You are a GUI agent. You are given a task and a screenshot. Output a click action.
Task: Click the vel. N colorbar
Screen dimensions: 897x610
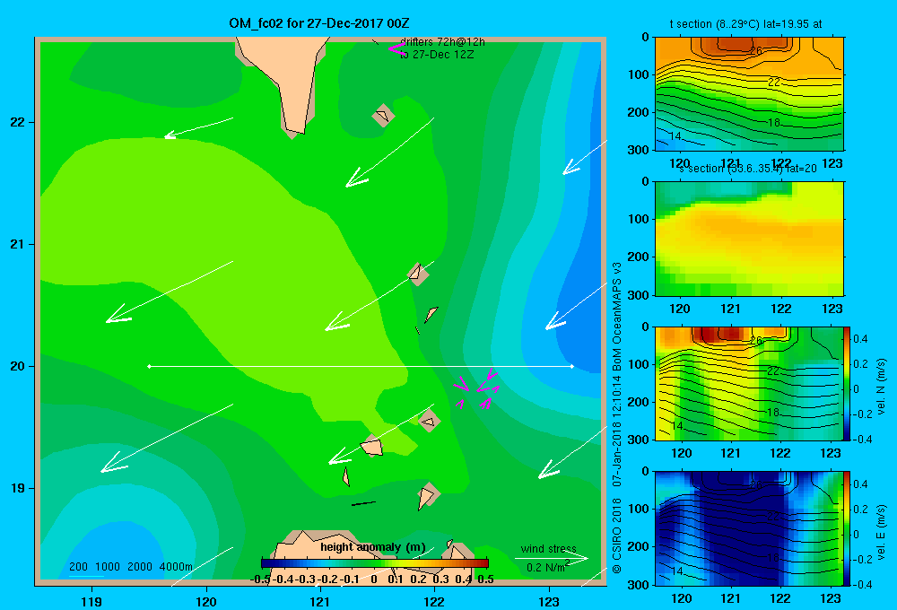pyautogui.click(x=847, y=383)
